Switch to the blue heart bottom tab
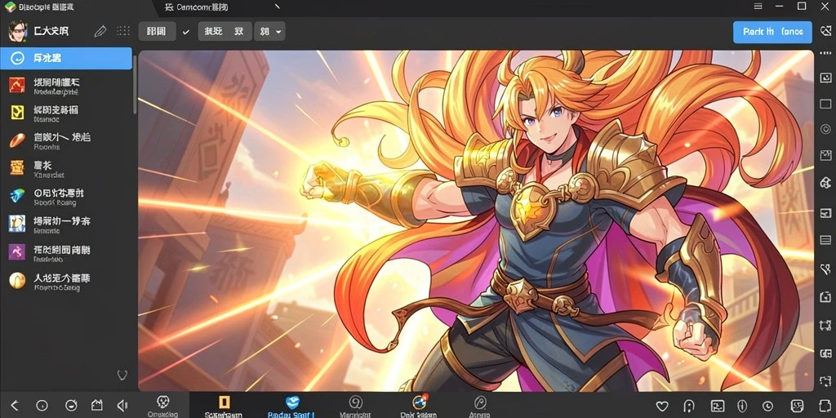Viewport: 836px width, 418px height. point(291,407)
